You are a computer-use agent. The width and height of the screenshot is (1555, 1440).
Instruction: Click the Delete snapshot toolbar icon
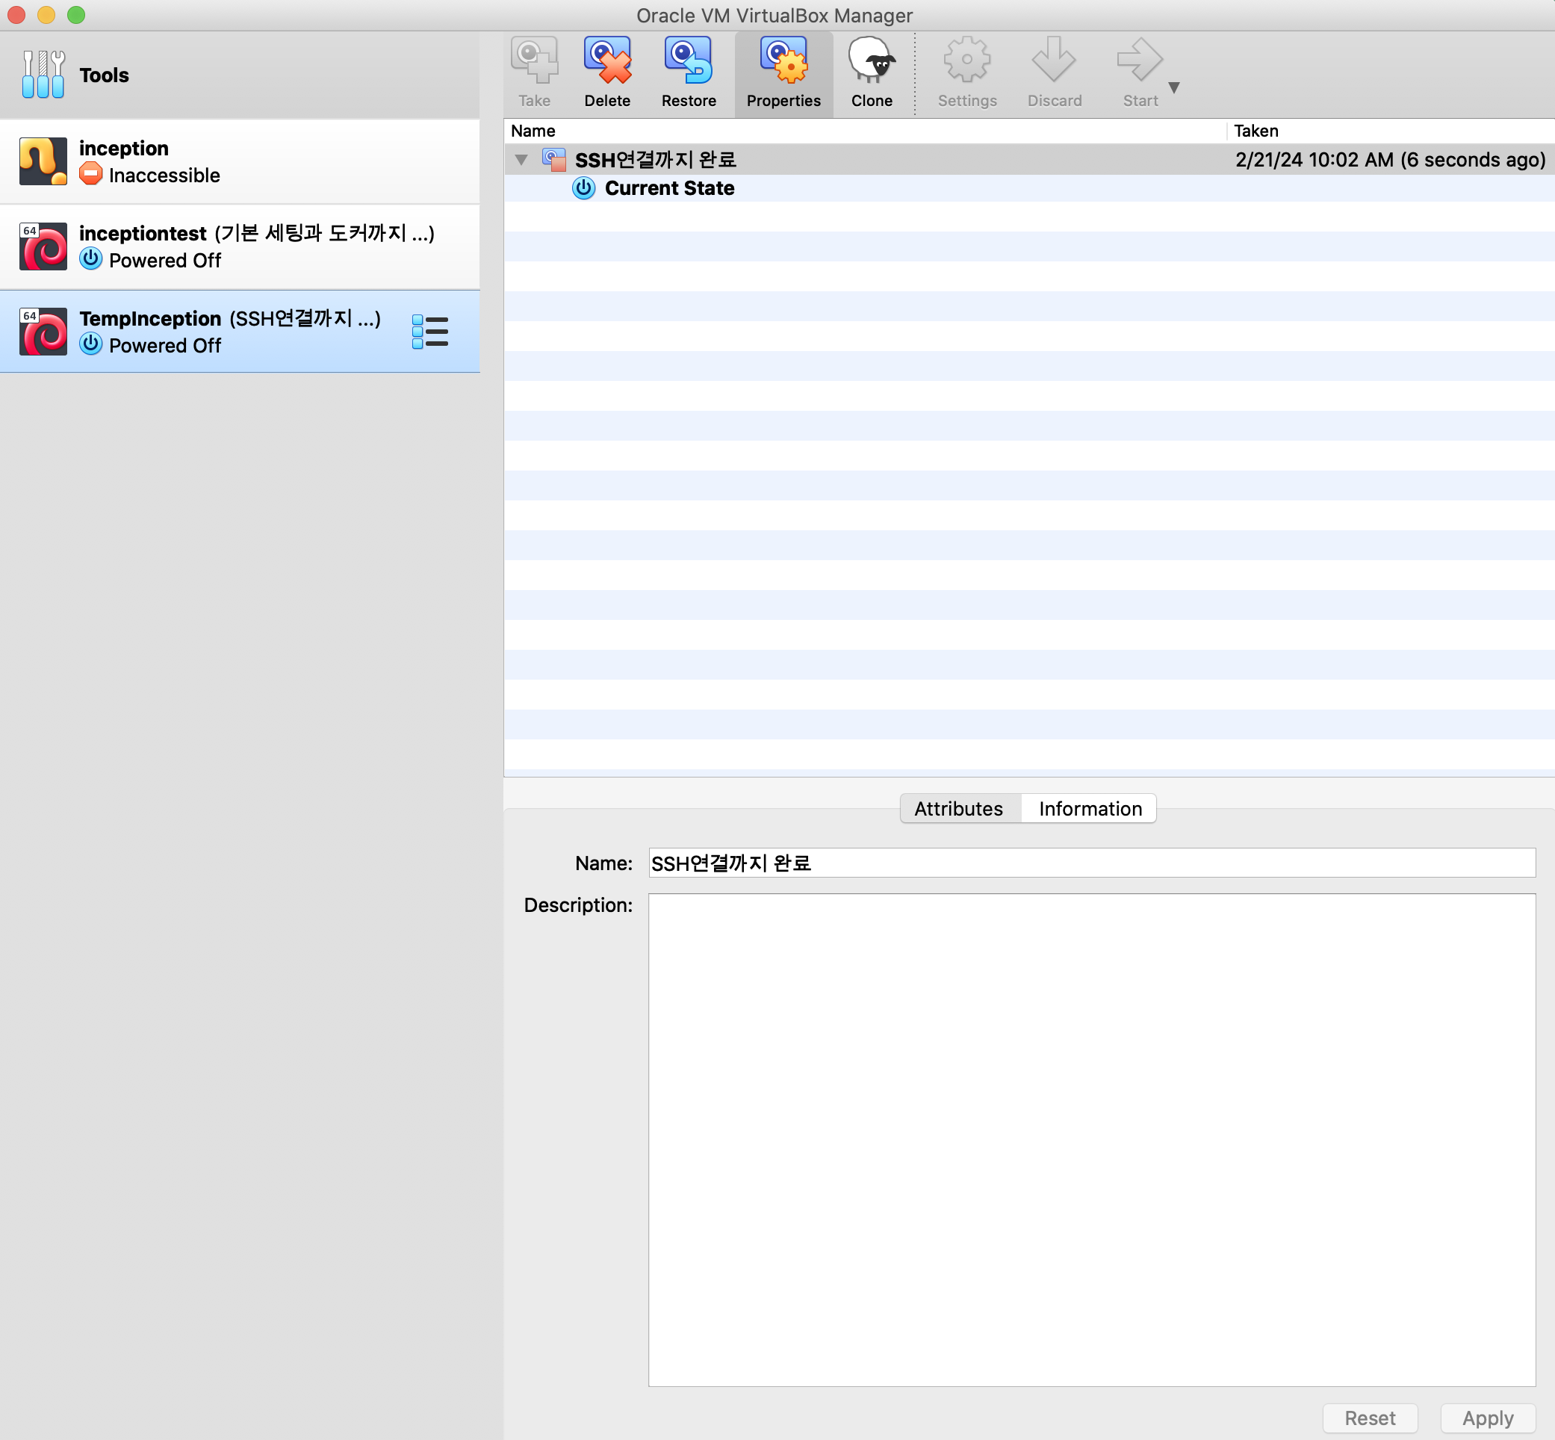point(608,60)
